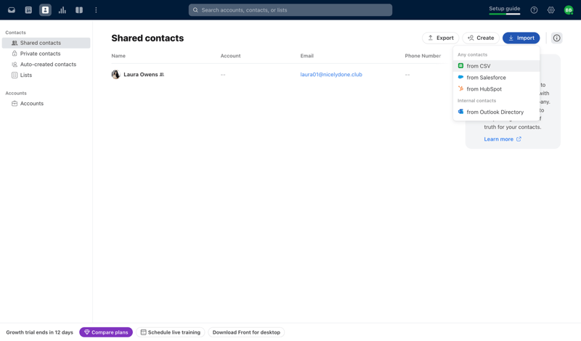Choose import from HubSpot
This screenshot has height=341, width=581.
(x=496, y=89)
